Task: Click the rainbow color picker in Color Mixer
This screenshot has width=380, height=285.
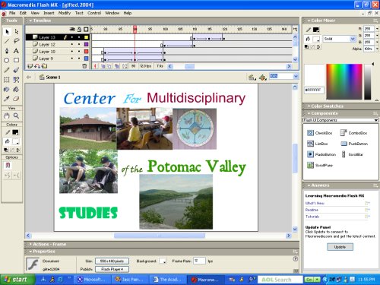Action: pos(344,81)
